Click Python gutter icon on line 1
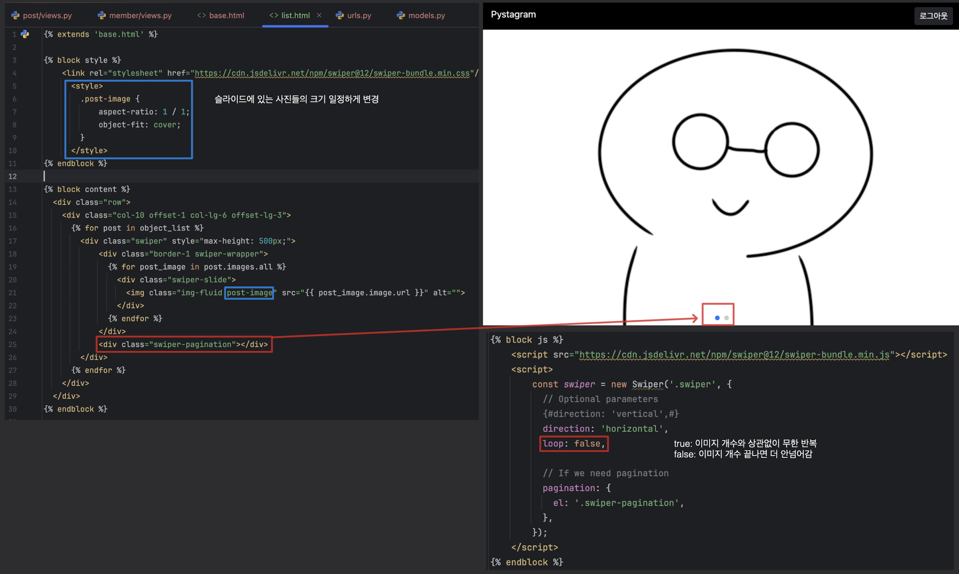Screen dimensions: 959x574 point(25,34)
